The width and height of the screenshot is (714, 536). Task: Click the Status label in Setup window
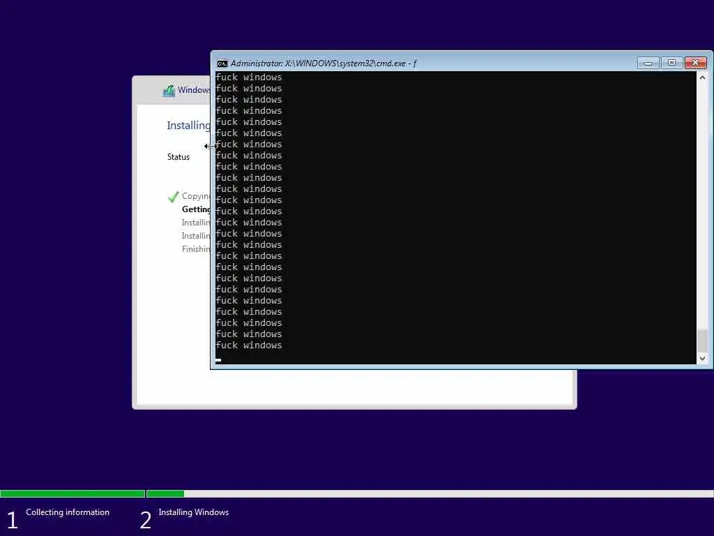(178, 157)
